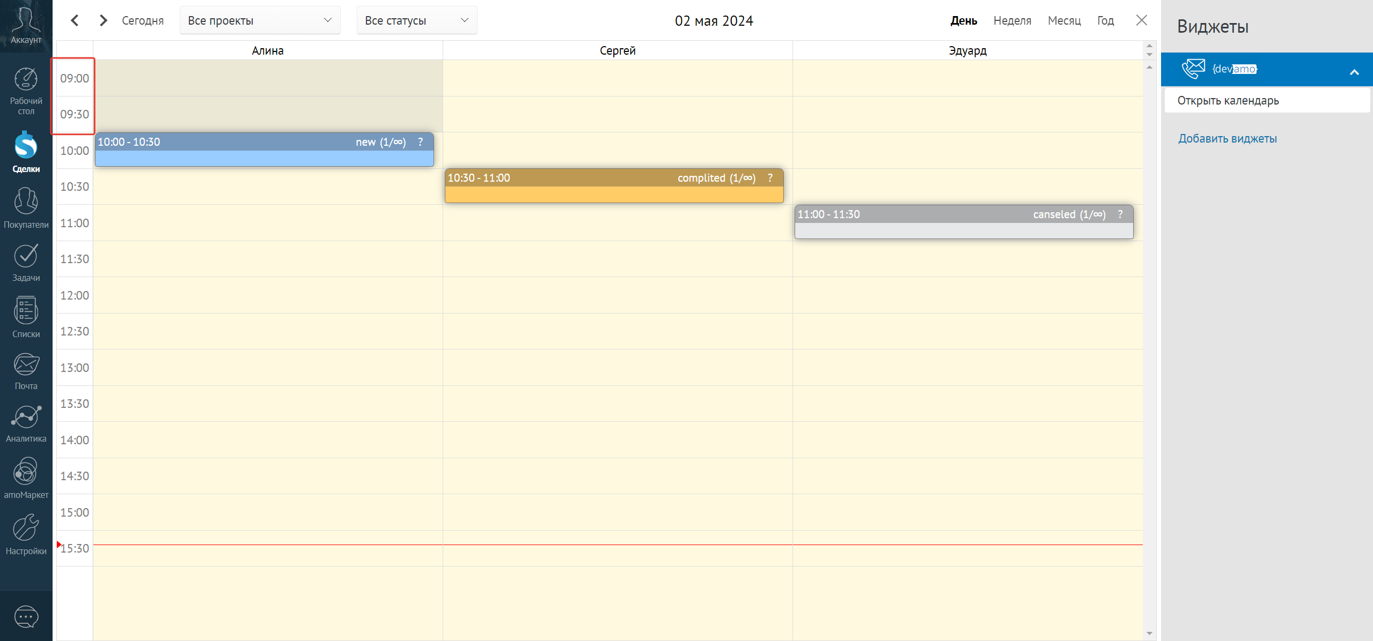Switch to Неделя view

[x=1012, y=20]
